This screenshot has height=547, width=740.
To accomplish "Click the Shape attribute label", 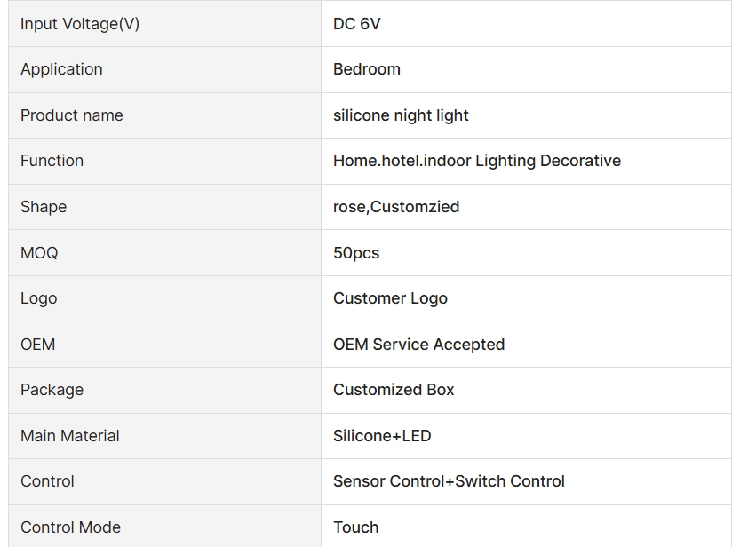I will click(x=44, y=207).
